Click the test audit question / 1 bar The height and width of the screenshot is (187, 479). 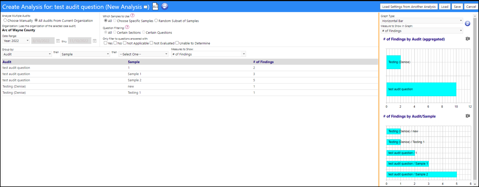401,153
